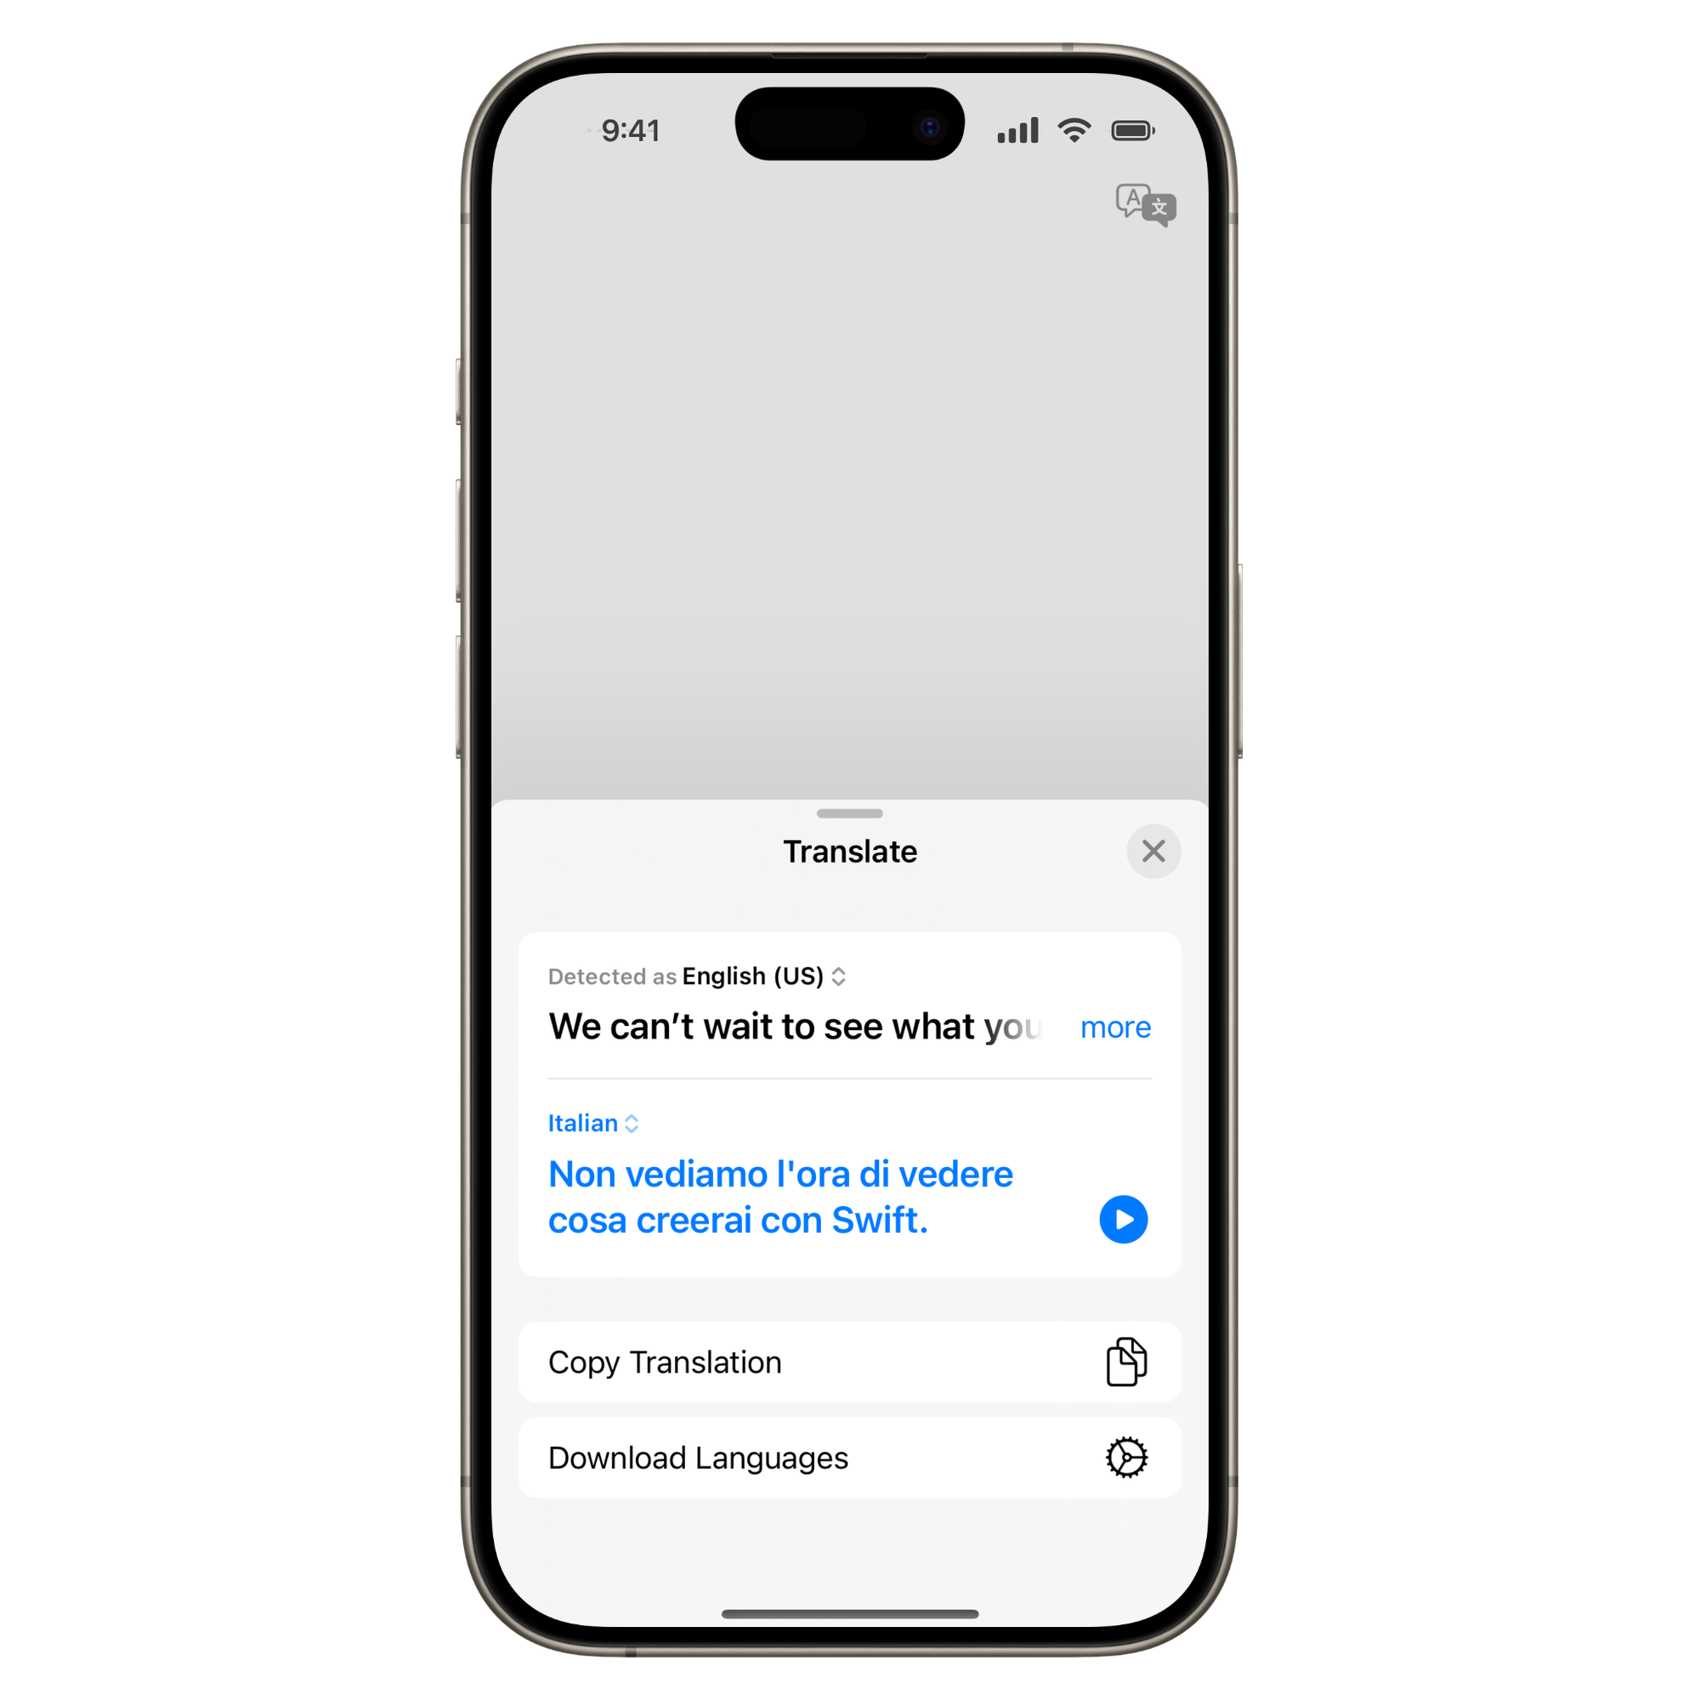Expand Italian language selector
This screenshot has height=1700, width=1700.
pyautogui.click(x=609, y=1124)
